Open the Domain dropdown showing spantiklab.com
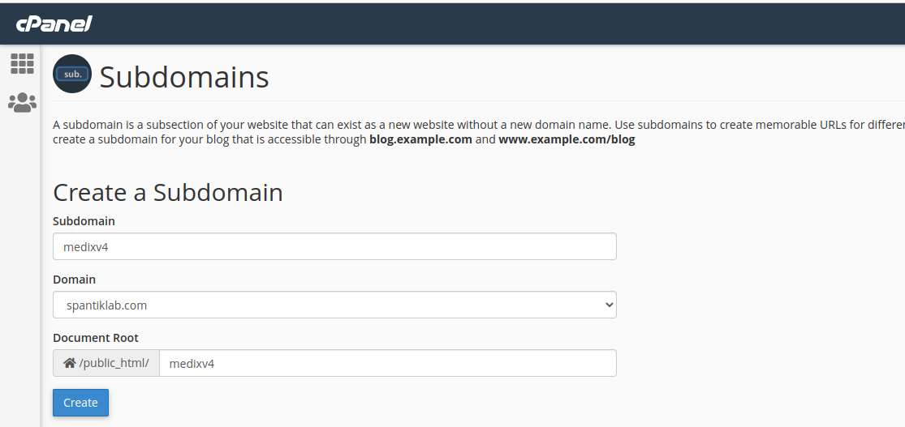The width and height of the screenshot is (905, 427). click(x=325, y=305)
